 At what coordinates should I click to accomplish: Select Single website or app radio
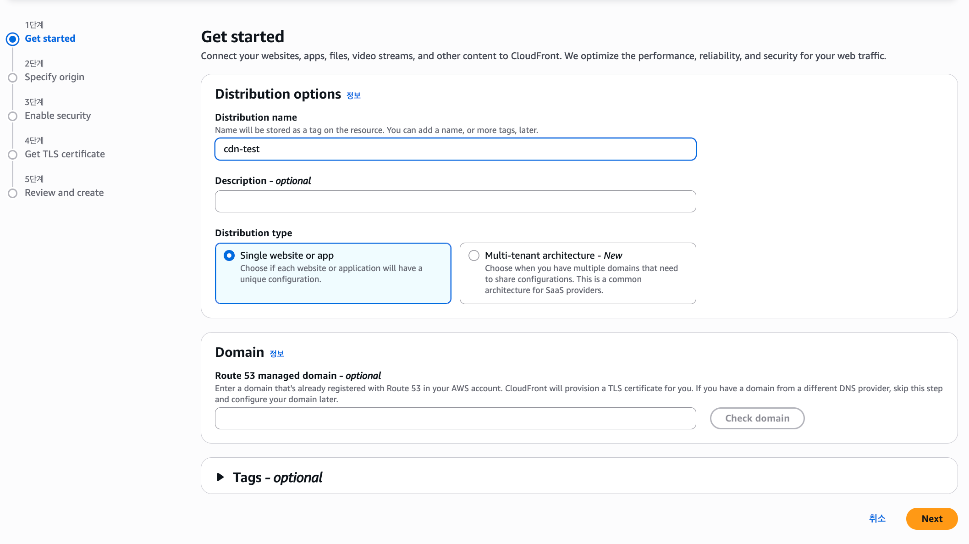(x=229, y=255)
